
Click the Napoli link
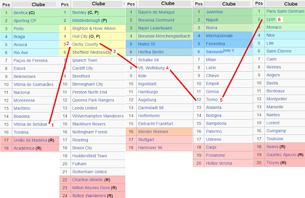click(x=212, y=20)
